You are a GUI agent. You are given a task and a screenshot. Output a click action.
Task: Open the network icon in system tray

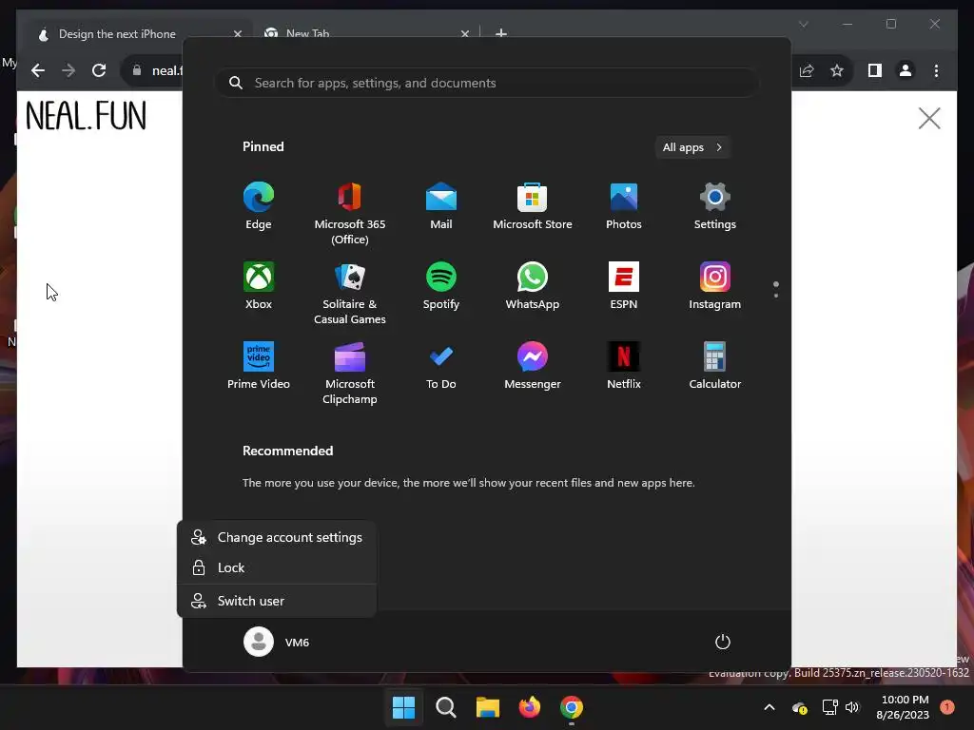coord(829,707)
